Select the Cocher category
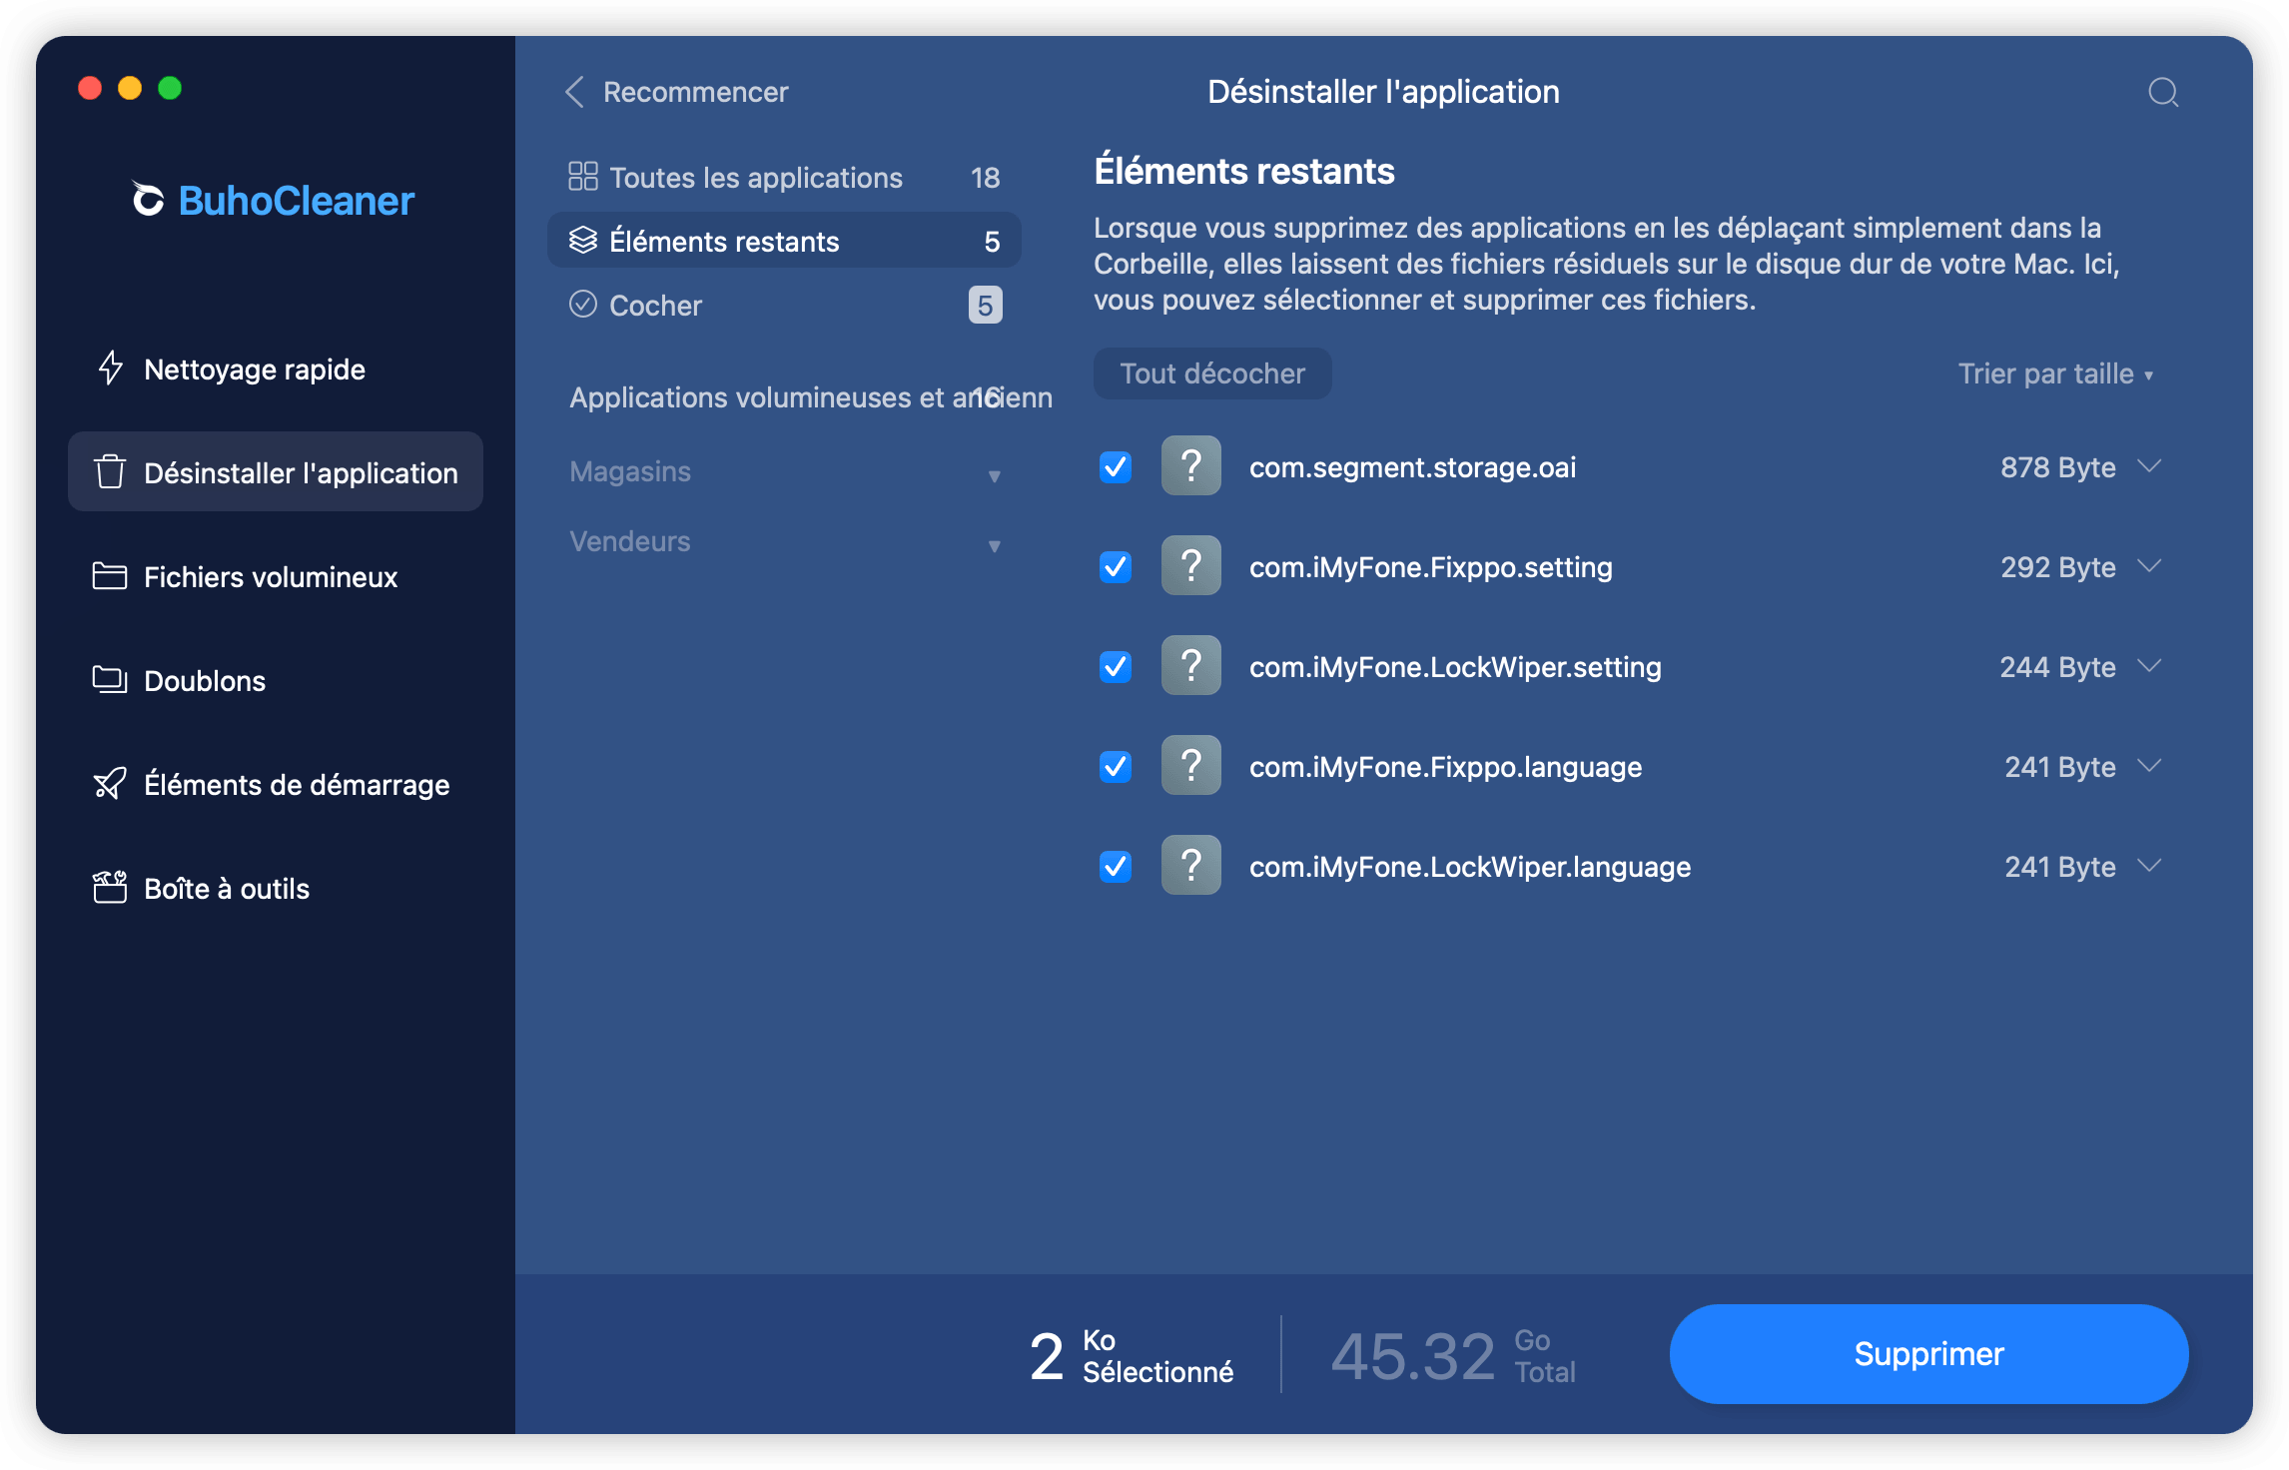Screen dimensions: 2289x1470 (784, 305)
